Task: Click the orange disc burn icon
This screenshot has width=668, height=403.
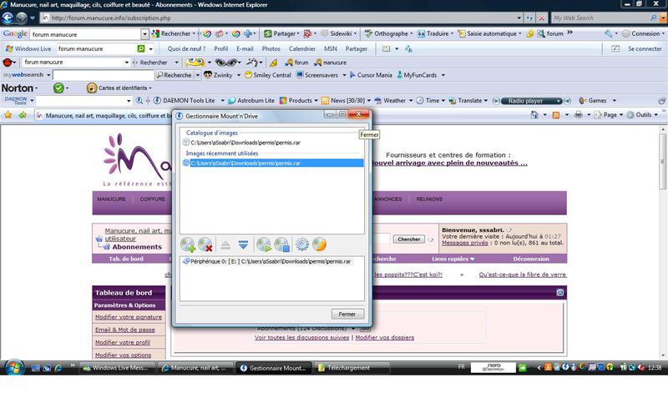Action: [x=319, y=244]
